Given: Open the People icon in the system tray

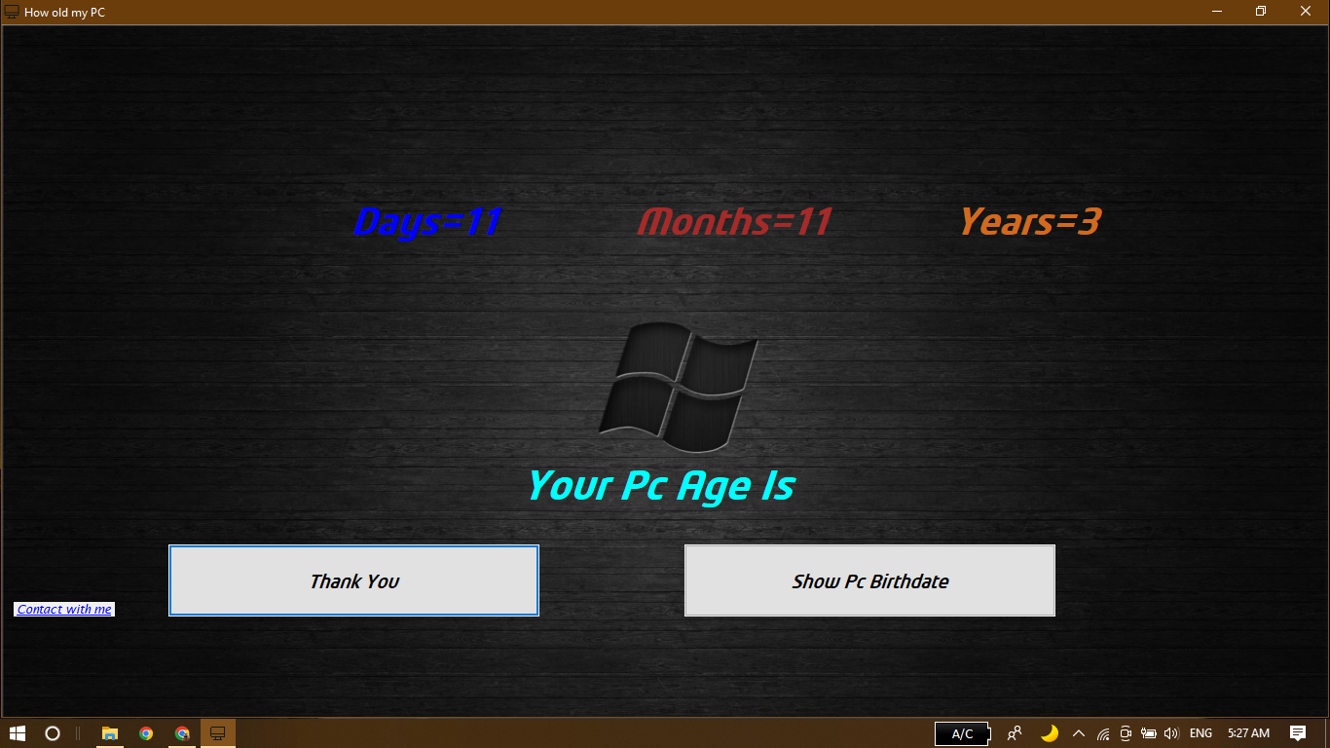Looking at the screenshot, I should coord(1015,733).
